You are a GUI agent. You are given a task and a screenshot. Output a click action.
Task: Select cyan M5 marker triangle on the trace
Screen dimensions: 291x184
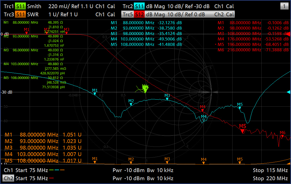240,108
